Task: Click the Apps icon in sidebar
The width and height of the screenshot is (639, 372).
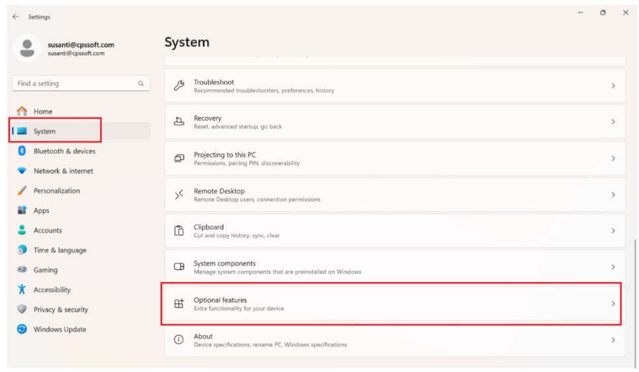Action: pyautogui.click(x=22, y=210)
